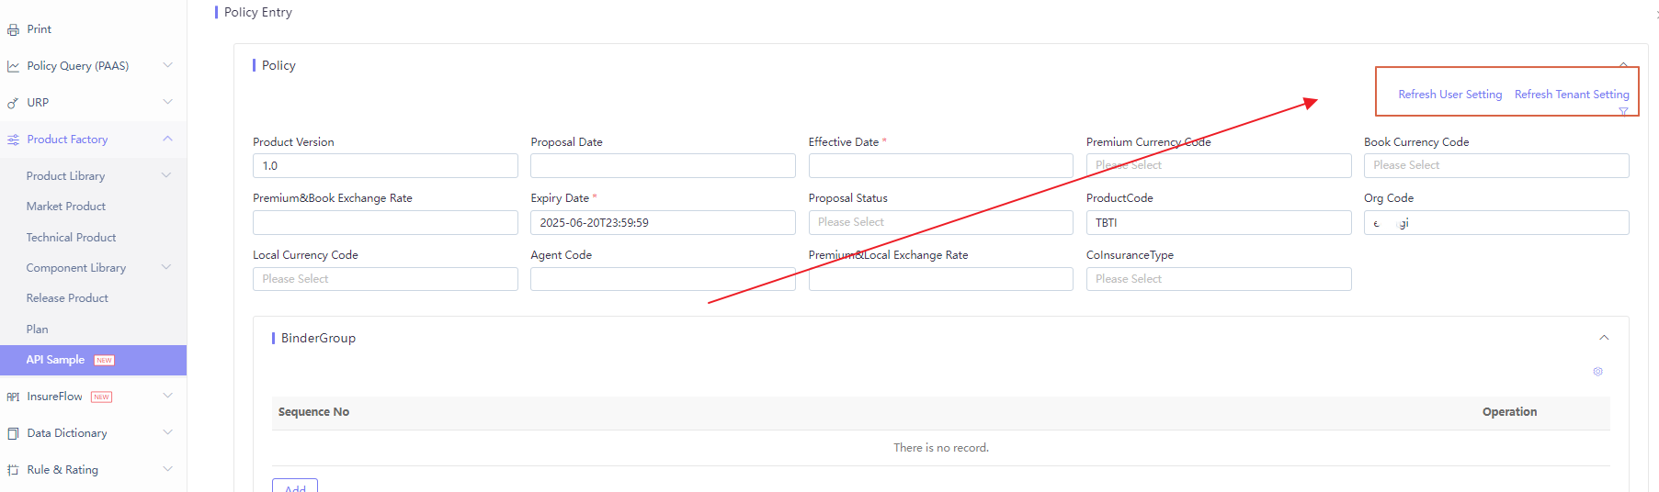Image resolution: width=1659 pixels, height=492 pixels.
Task: Click the 'There is no record.' text
Action: click(x=941, y=448)
